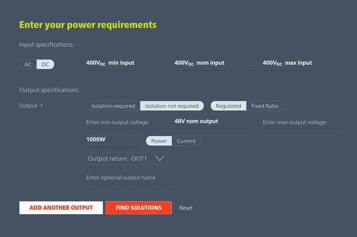Click the optional output name field
The width and height of the screenshot is (357, 237).
click(131, 178)
